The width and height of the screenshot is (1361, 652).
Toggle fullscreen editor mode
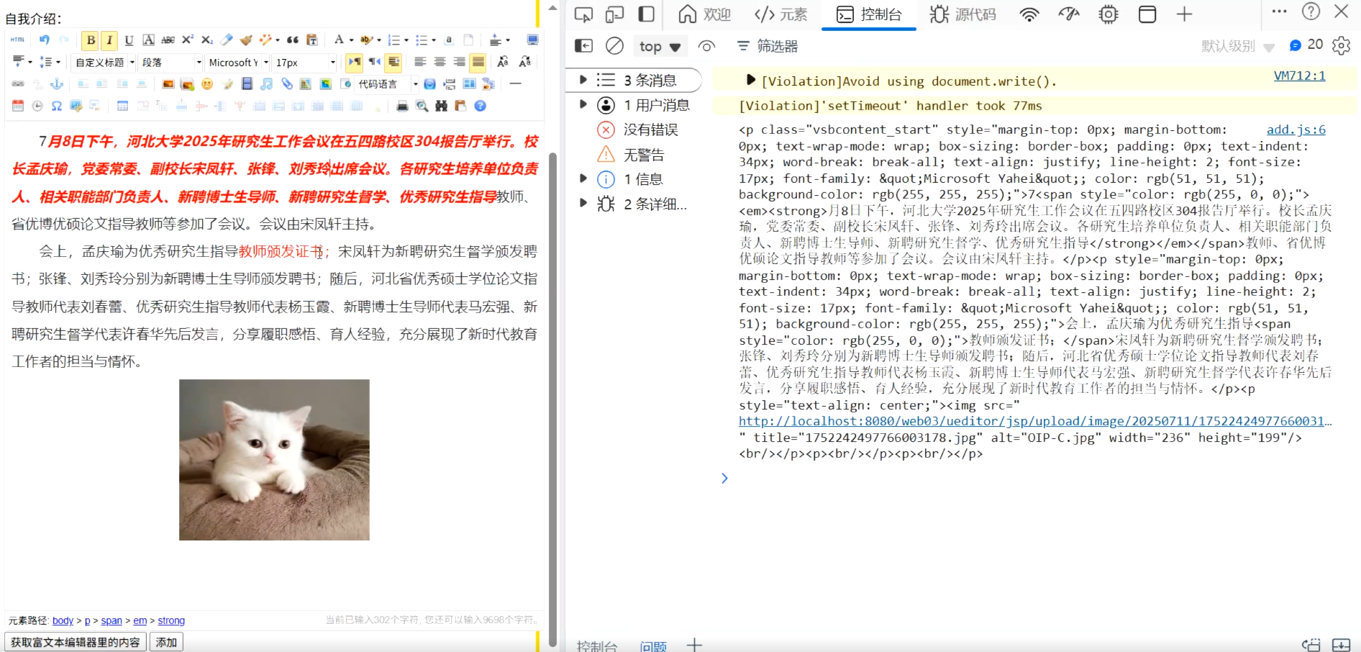[533, 40]
